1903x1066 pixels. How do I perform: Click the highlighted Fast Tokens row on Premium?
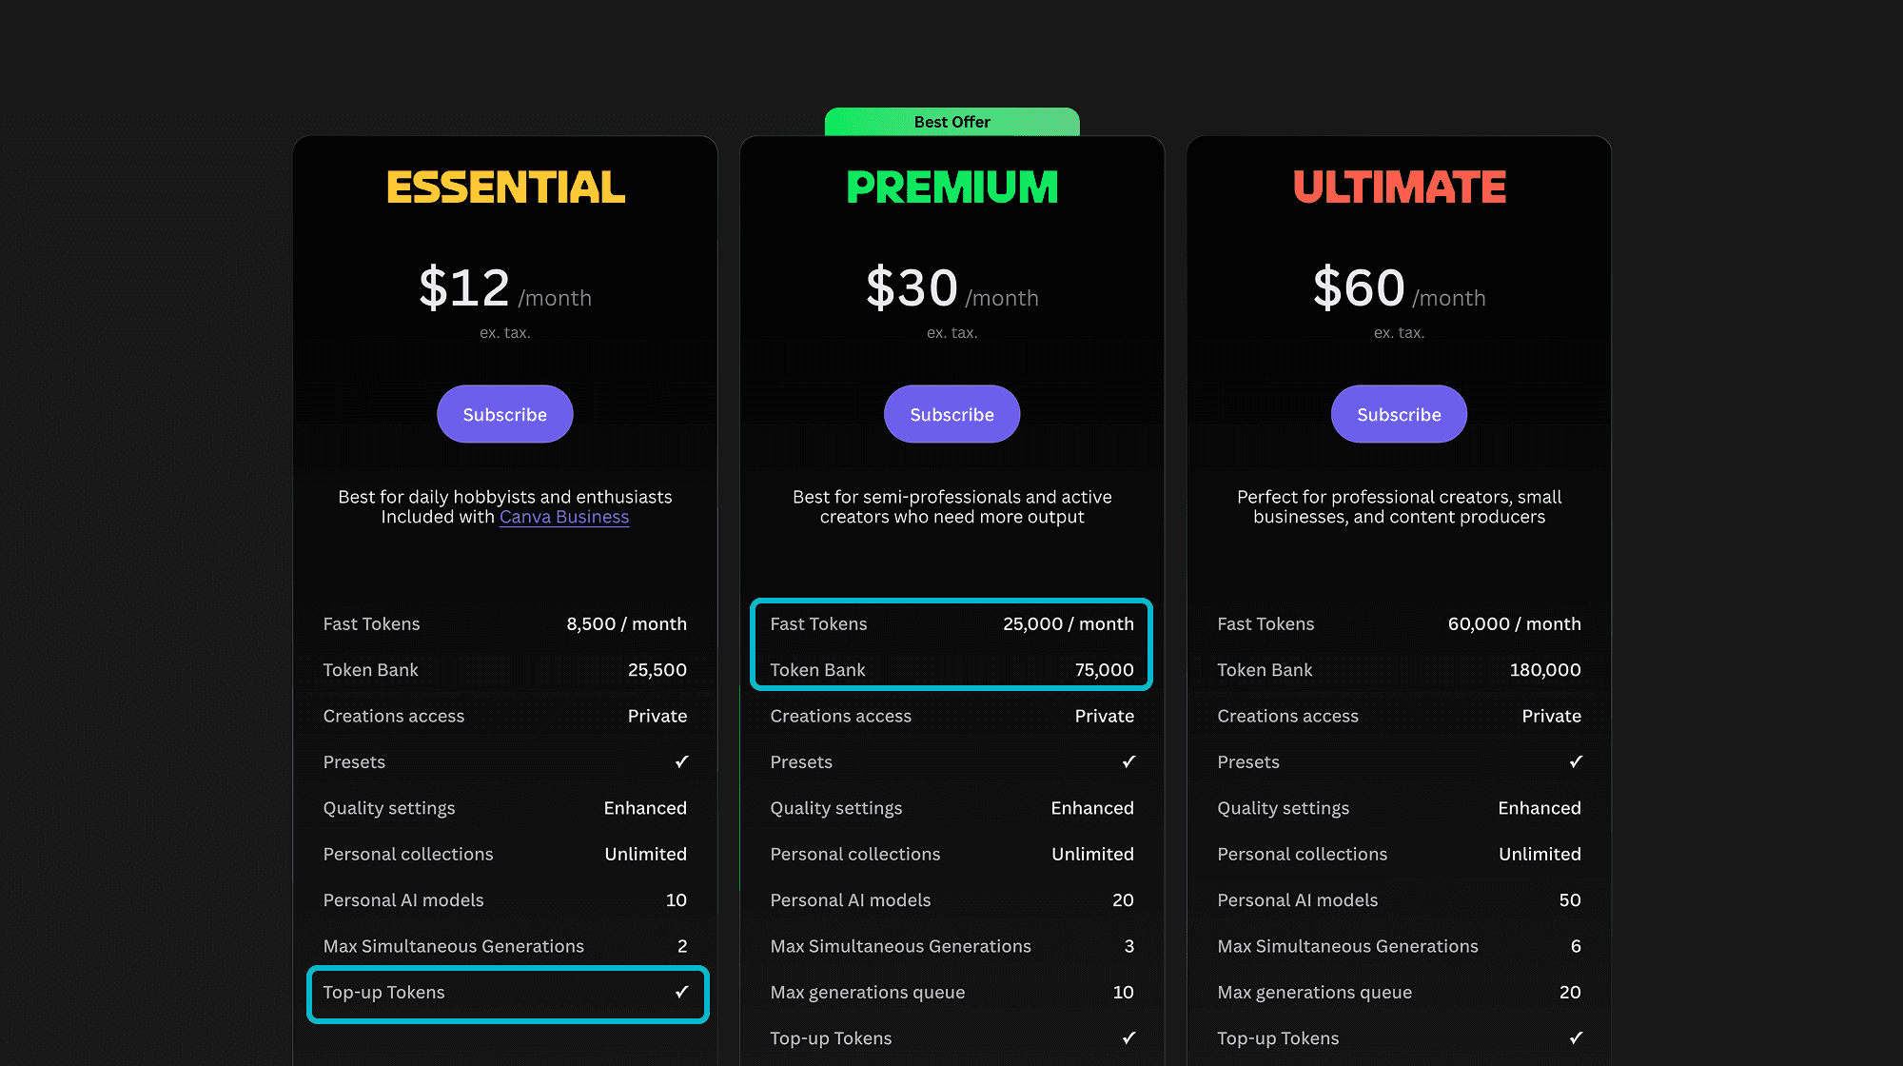[951, 623]
